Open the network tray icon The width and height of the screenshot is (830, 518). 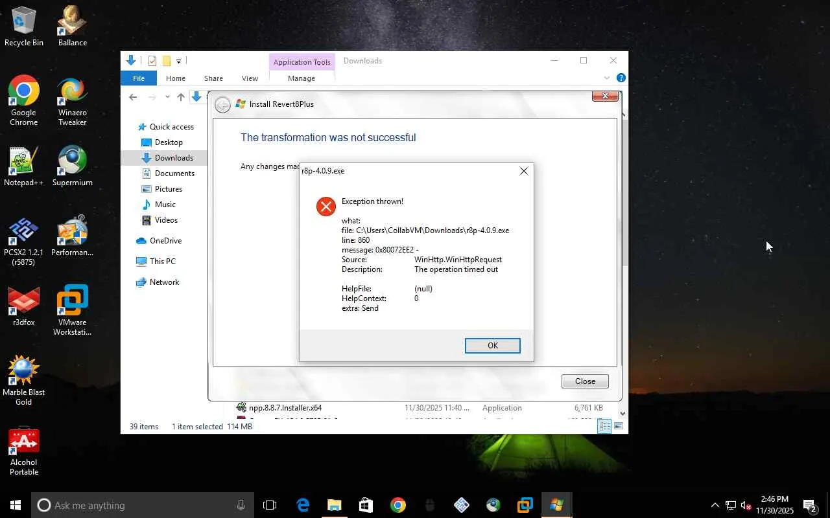point(731,505)
